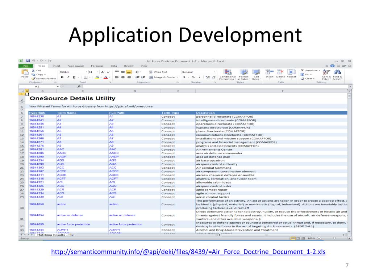This screenshot has width=371, height=278.
Task: Toggle Top Align in the Alignment group
Action: (x=117, y=72)
